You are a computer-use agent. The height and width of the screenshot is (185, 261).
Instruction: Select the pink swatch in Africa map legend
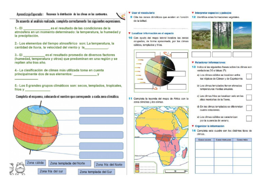tap(137, 169)
